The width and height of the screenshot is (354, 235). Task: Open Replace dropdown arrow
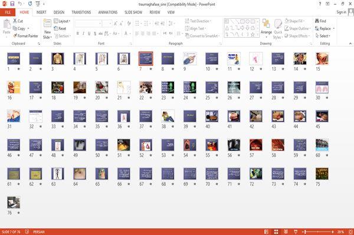[334, 29]
